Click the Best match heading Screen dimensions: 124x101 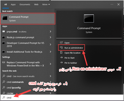coord(7,11)
